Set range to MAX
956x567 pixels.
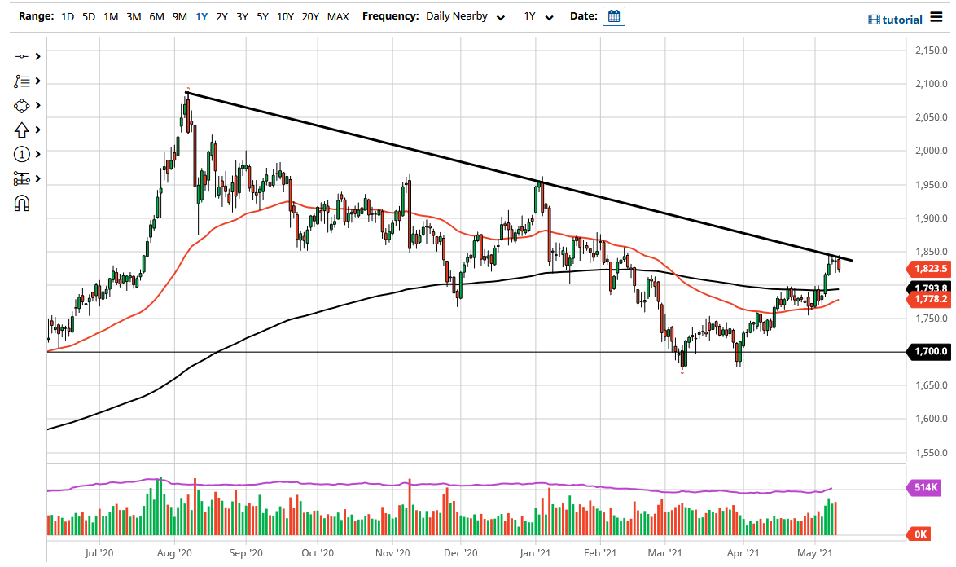coord(338,16)
